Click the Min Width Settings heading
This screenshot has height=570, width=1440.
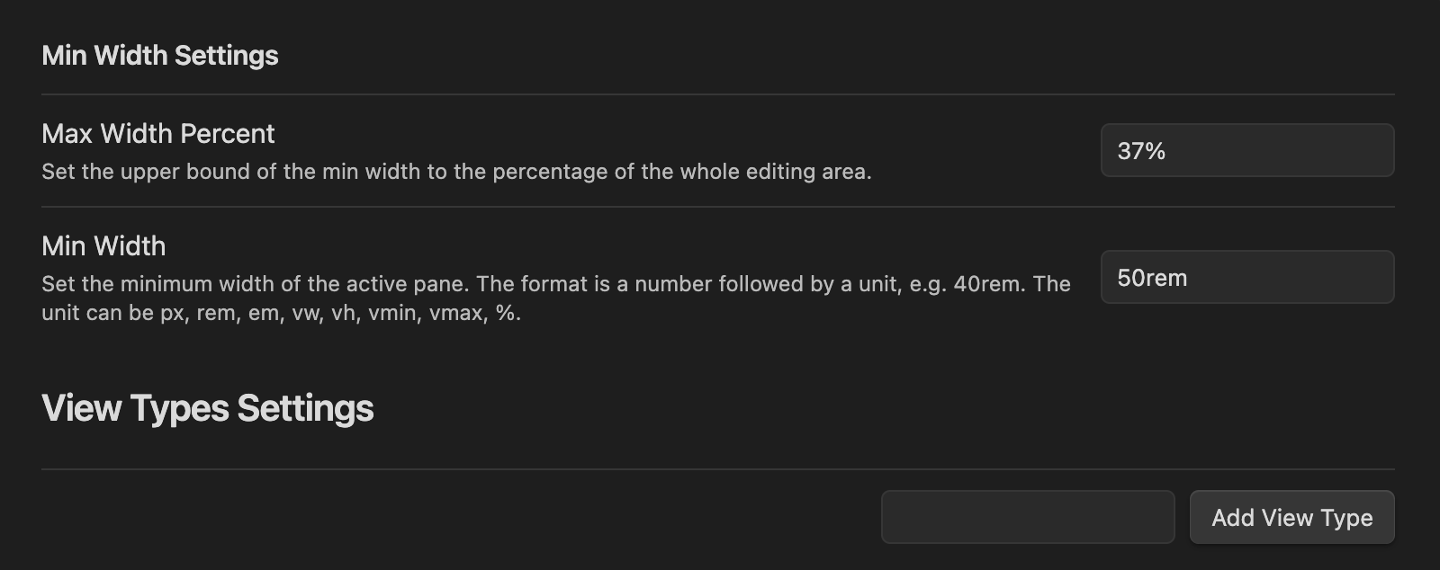point(160,56)
